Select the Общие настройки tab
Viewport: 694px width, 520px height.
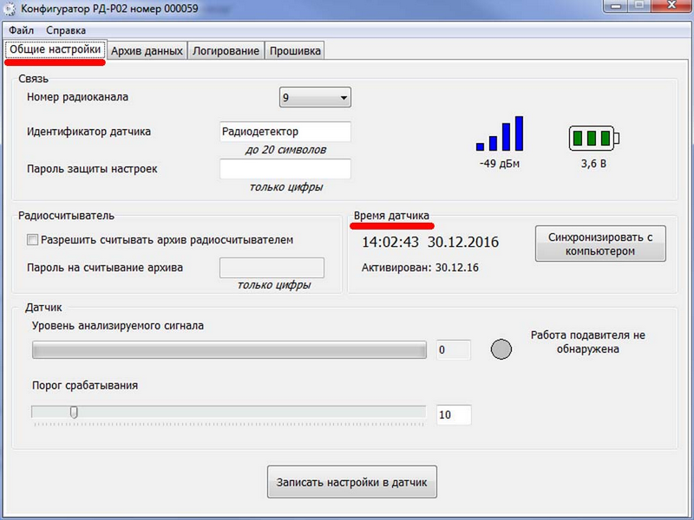point(56,49)
